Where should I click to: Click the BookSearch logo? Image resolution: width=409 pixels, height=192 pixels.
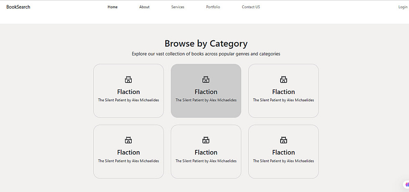18,7
